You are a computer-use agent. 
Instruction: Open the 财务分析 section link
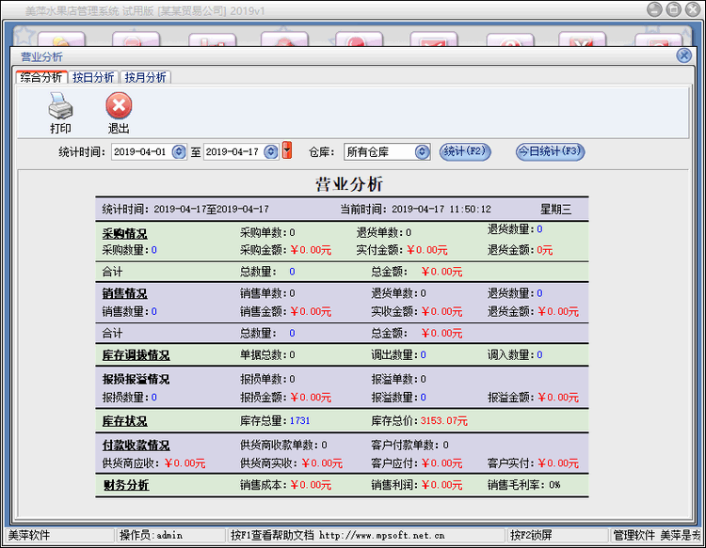[126, 485]
